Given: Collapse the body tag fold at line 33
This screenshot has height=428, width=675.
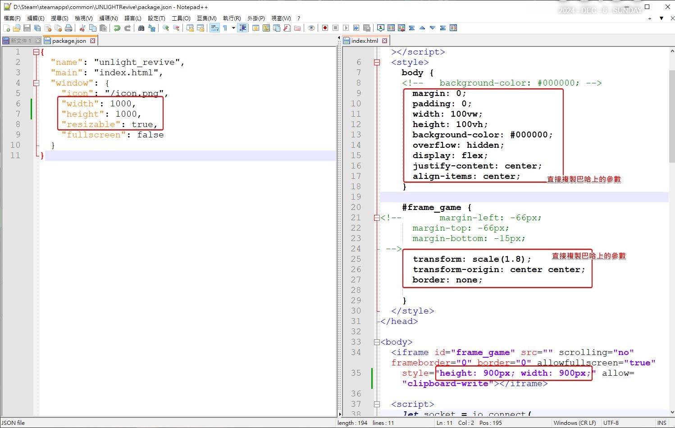Looking at the screenshot, I should coord(377,342).
